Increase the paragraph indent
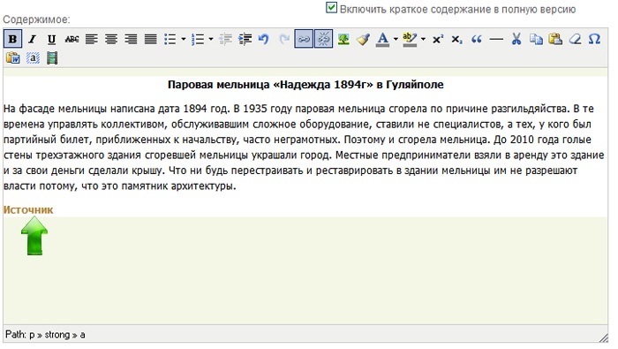The height and width of the screenshot is (349, 618). [245, 39]
